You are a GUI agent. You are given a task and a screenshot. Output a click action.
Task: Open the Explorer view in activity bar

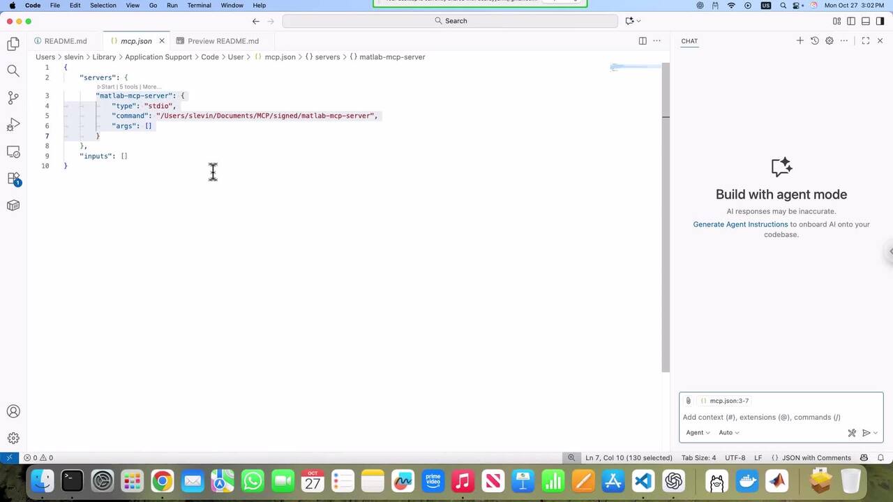point(13,45)
